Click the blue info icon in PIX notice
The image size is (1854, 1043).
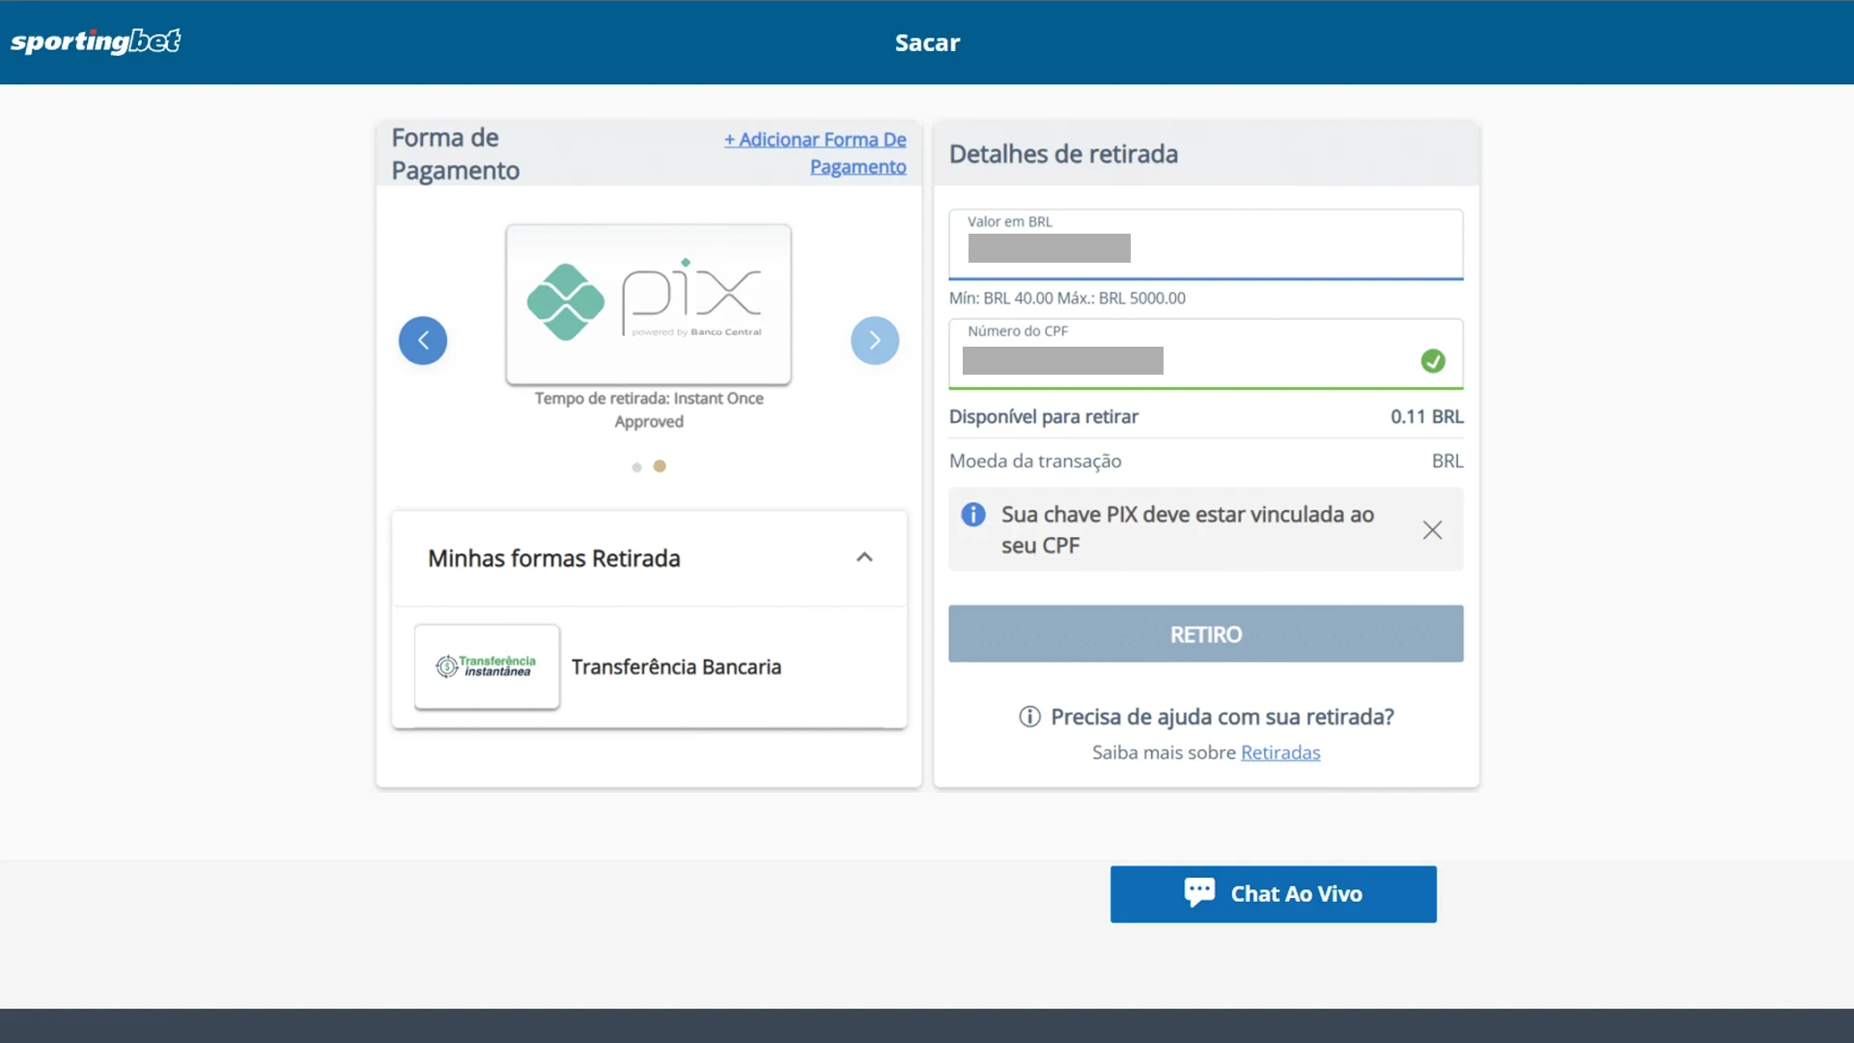click(973, 515)
